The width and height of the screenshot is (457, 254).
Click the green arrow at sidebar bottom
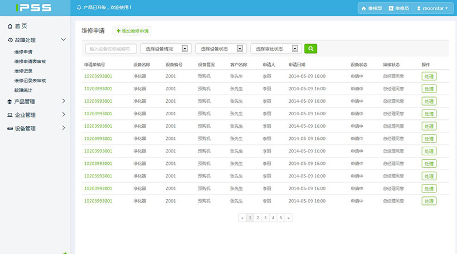(x=65, y=252)
